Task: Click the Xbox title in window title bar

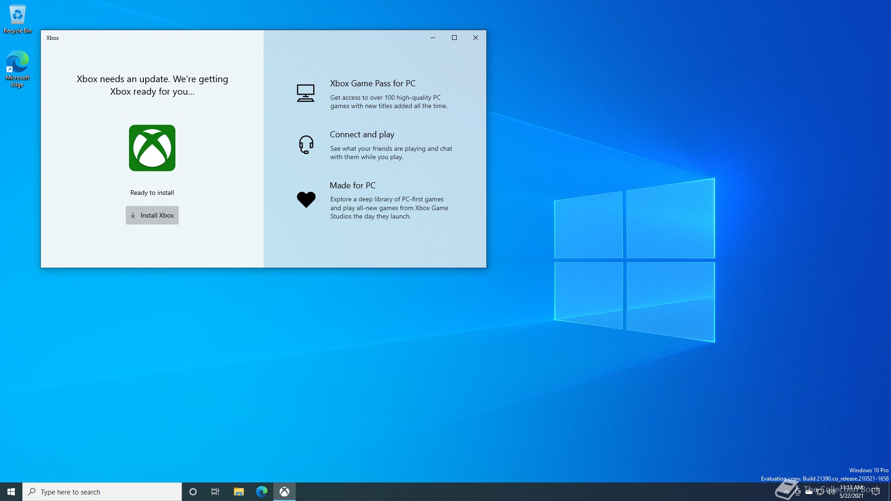Action: [x=52, y=38]
